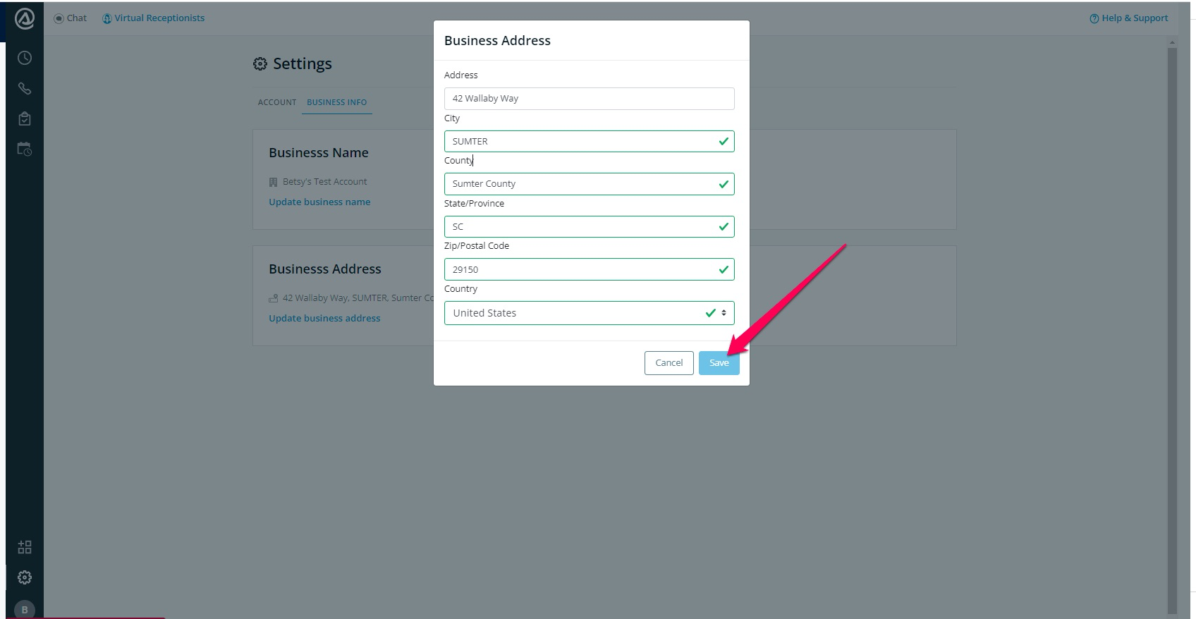Click the State/Province label
The height and width of the screenshot is (619, 1196).
point(475,204)
